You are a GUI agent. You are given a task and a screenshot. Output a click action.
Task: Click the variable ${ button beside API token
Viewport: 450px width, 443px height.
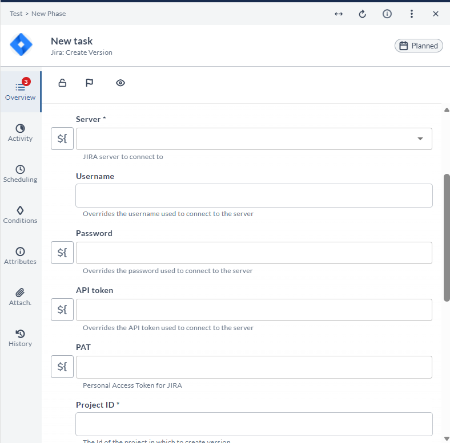[x=62, y=310]
